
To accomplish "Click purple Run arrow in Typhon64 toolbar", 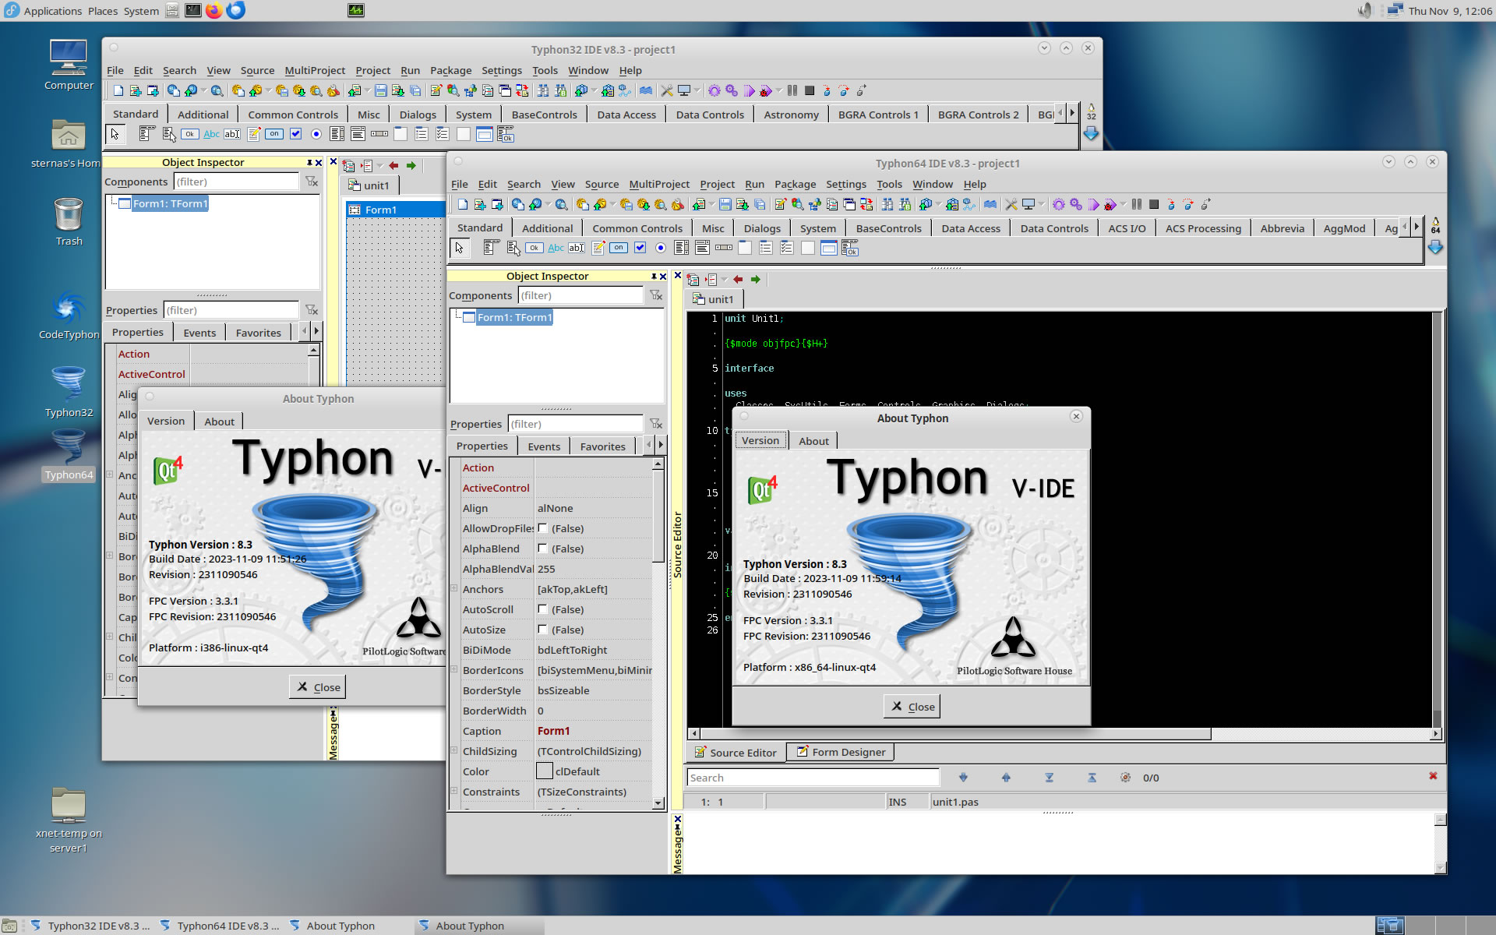I will coord(1093,204).
